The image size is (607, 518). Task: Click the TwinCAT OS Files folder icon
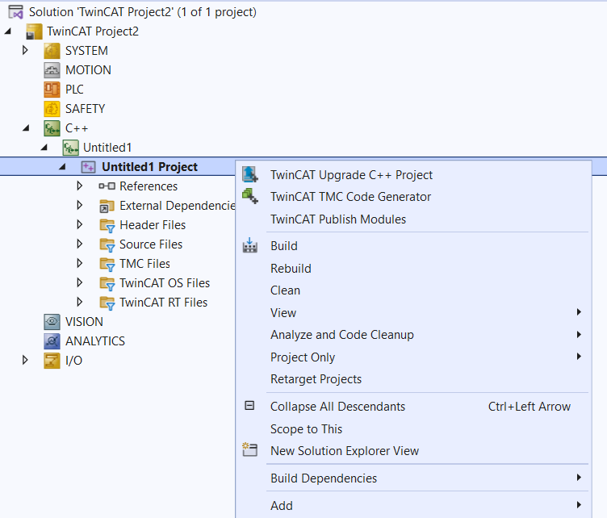click(107, 283)
